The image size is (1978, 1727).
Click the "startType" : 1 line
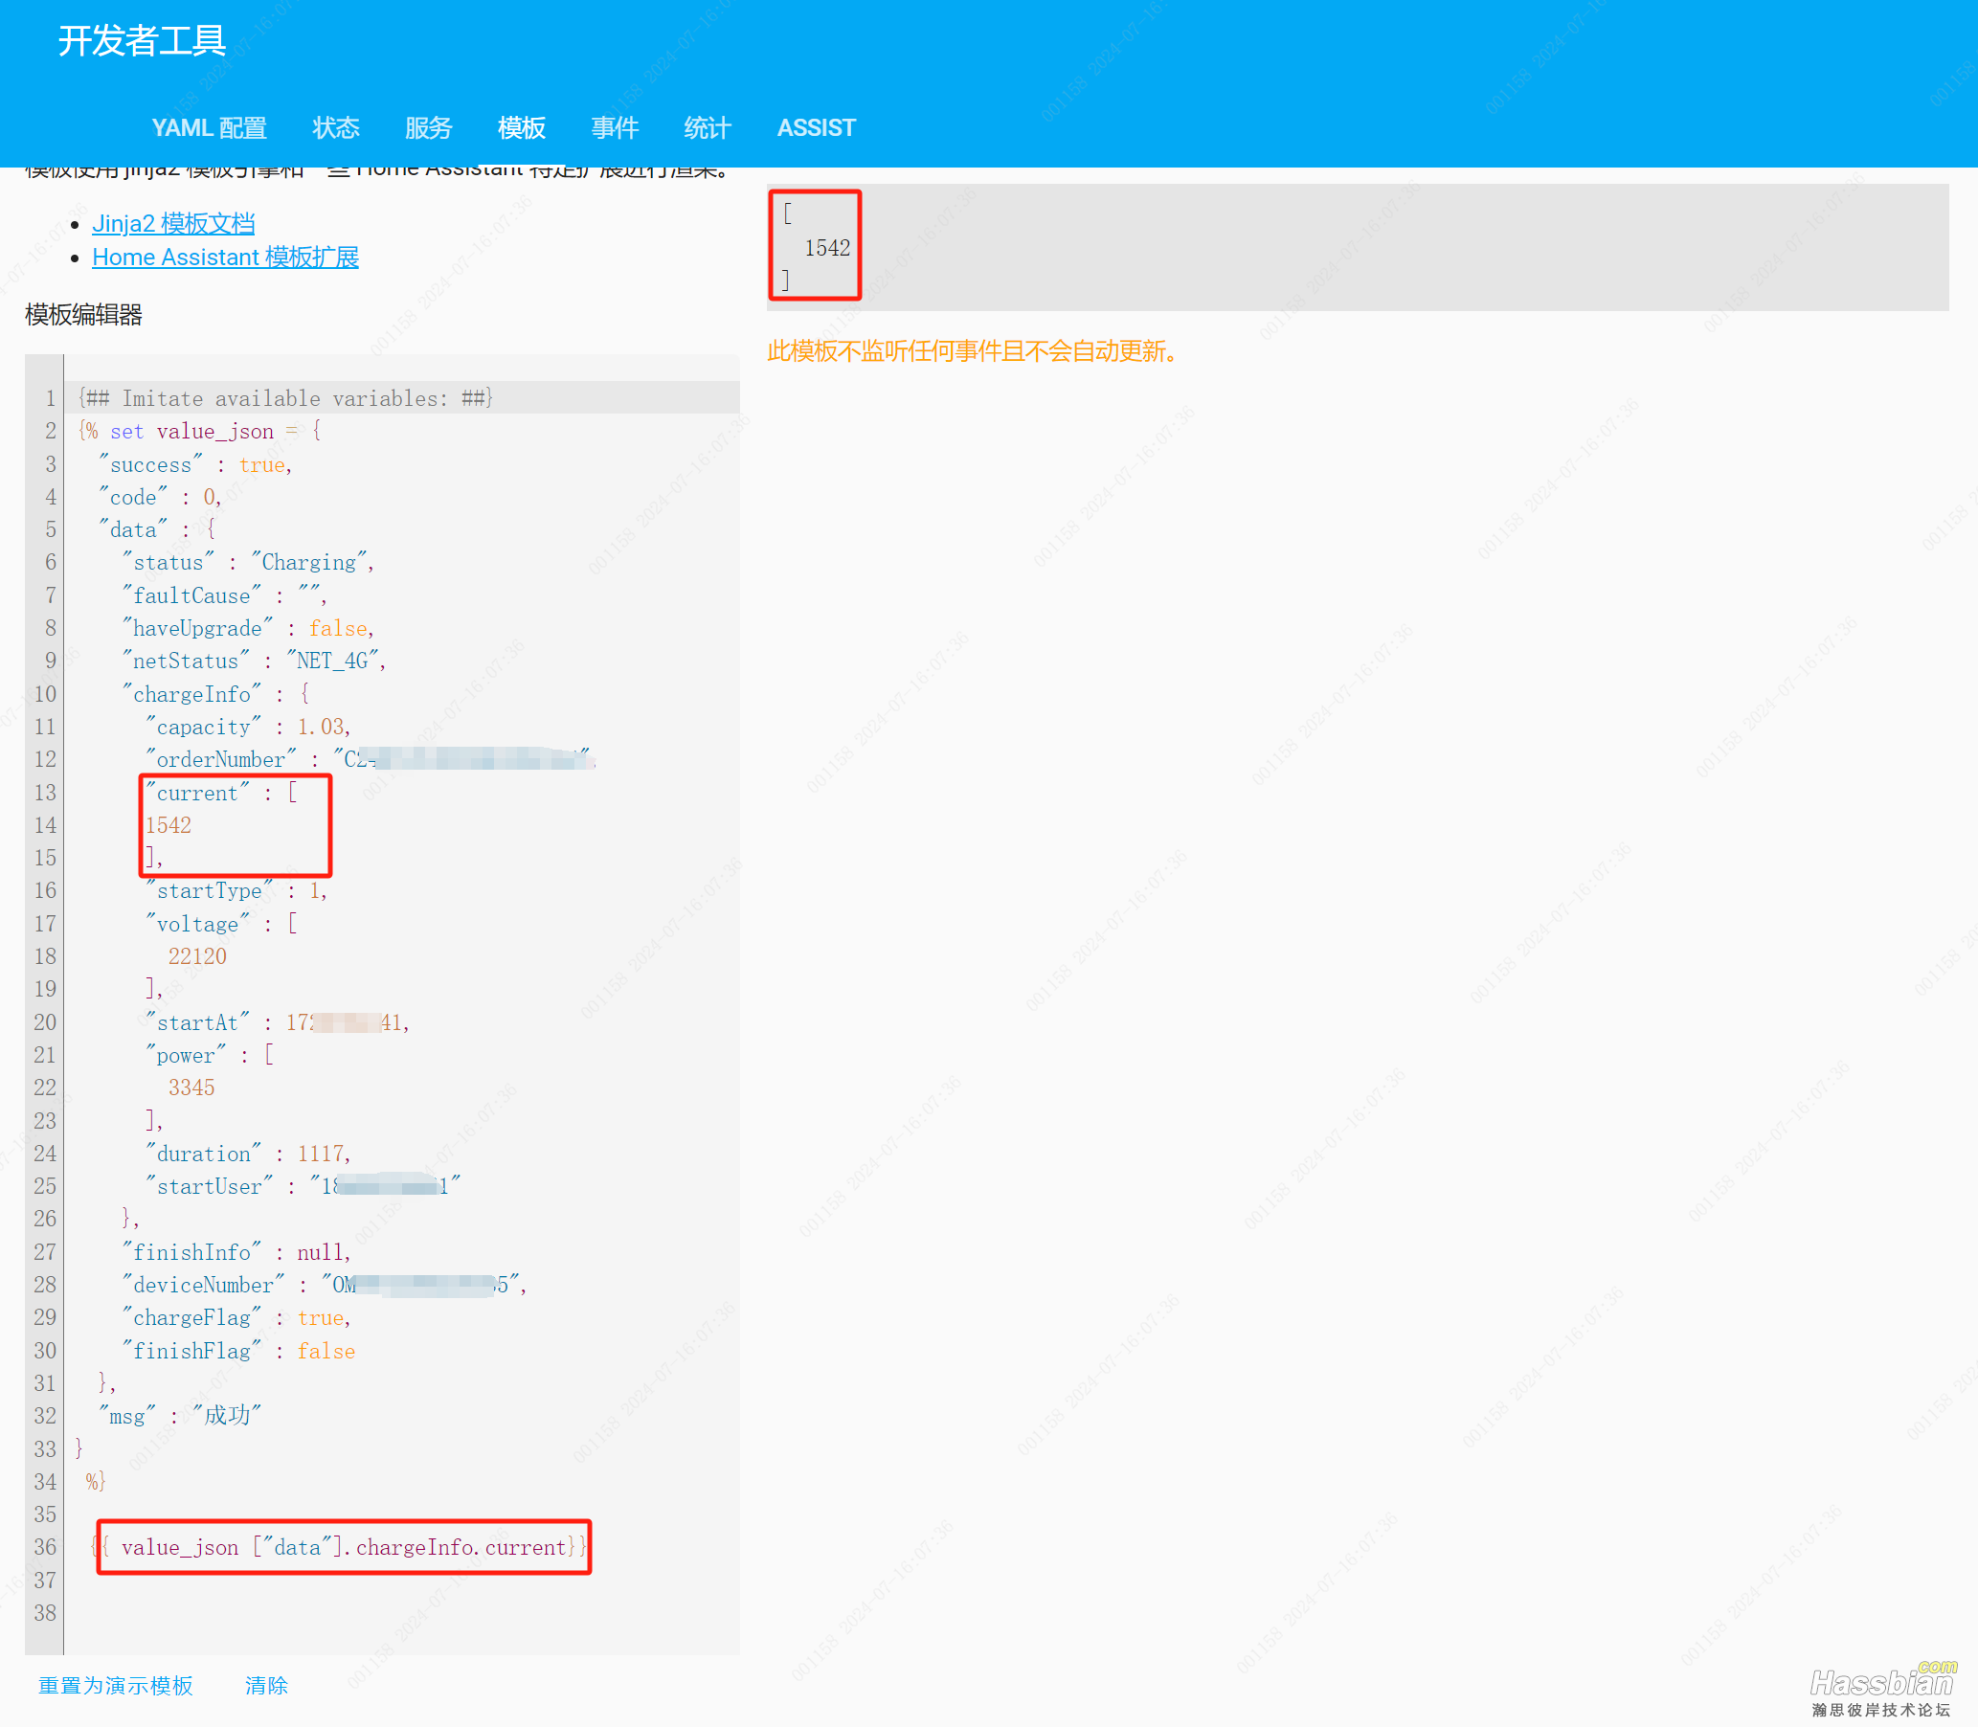(237, 890)
